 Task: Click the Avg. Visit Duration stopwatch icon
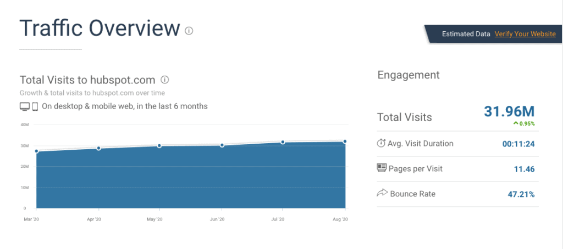(382, 143)
